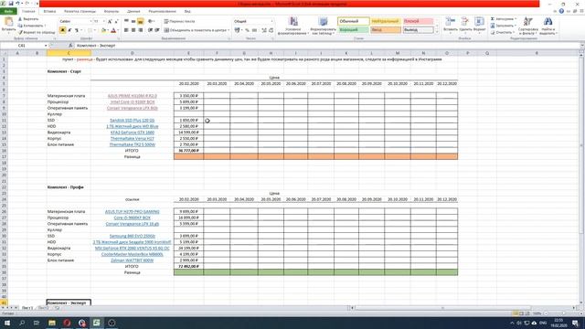Screen dimensions: 585x329
Task: Toggle underline formatting
Action: [76, 30]
